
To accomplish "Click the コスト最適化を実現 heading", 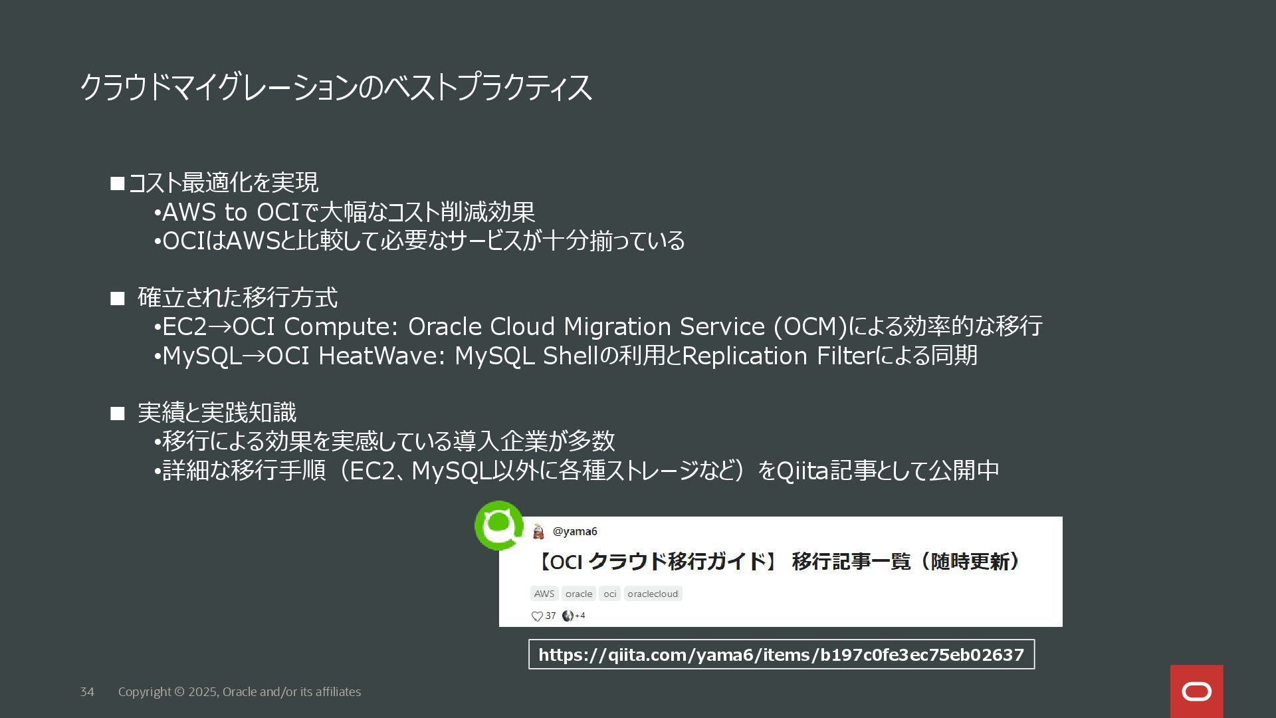I will pos(223,183).
